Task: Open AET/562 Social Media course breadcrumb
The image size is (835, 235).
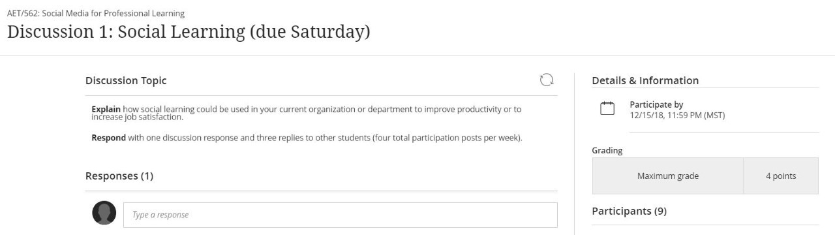Action: pos(96,13)
